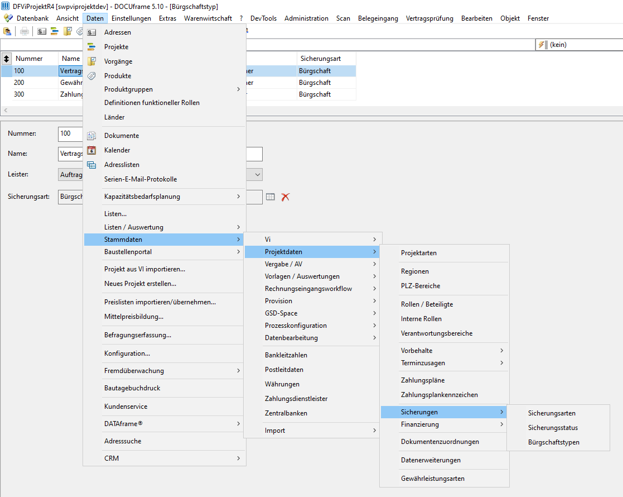The width and height of the screenshot is (623, 497).
Task: Click the Produkte tag icon in menu
Action: (x=92, y=75)
